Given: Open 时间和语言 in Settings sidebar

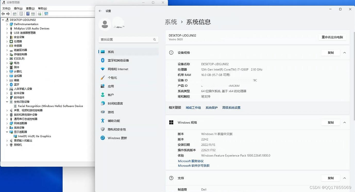Looking at the screenshot, I should click(x=128, y=103).
